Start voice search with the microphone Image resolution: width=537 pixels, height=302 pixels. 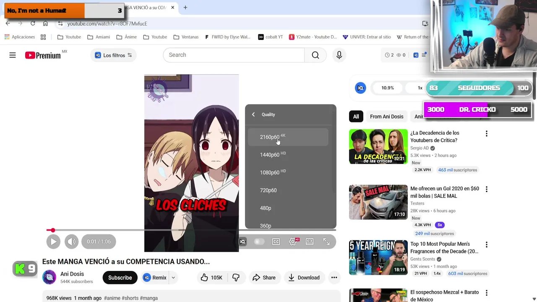click(339, 55)
